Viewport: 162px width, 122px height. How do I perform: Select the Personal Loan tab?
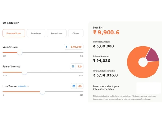(14, 33)
